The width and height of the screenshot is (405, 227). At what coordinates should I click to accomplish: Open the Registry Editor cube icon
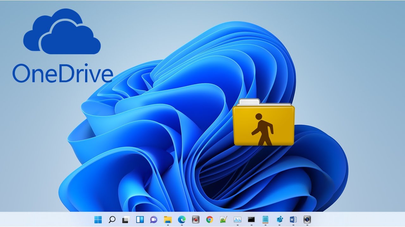tap(279, 219)
